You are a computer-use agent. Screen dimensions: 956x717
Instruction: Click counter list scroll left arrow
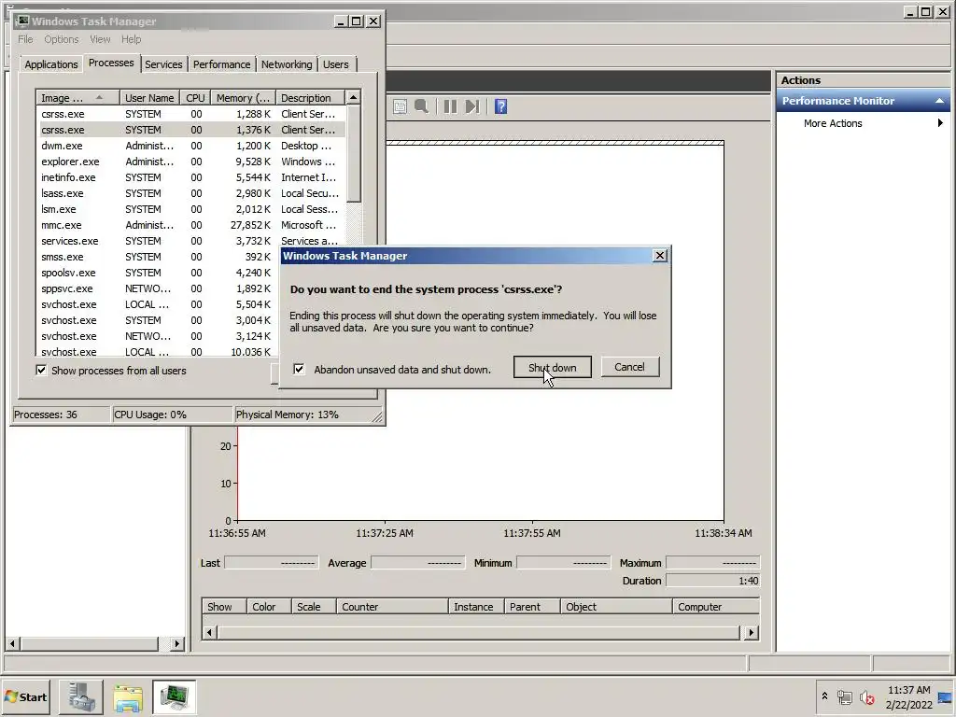[209, 632]
